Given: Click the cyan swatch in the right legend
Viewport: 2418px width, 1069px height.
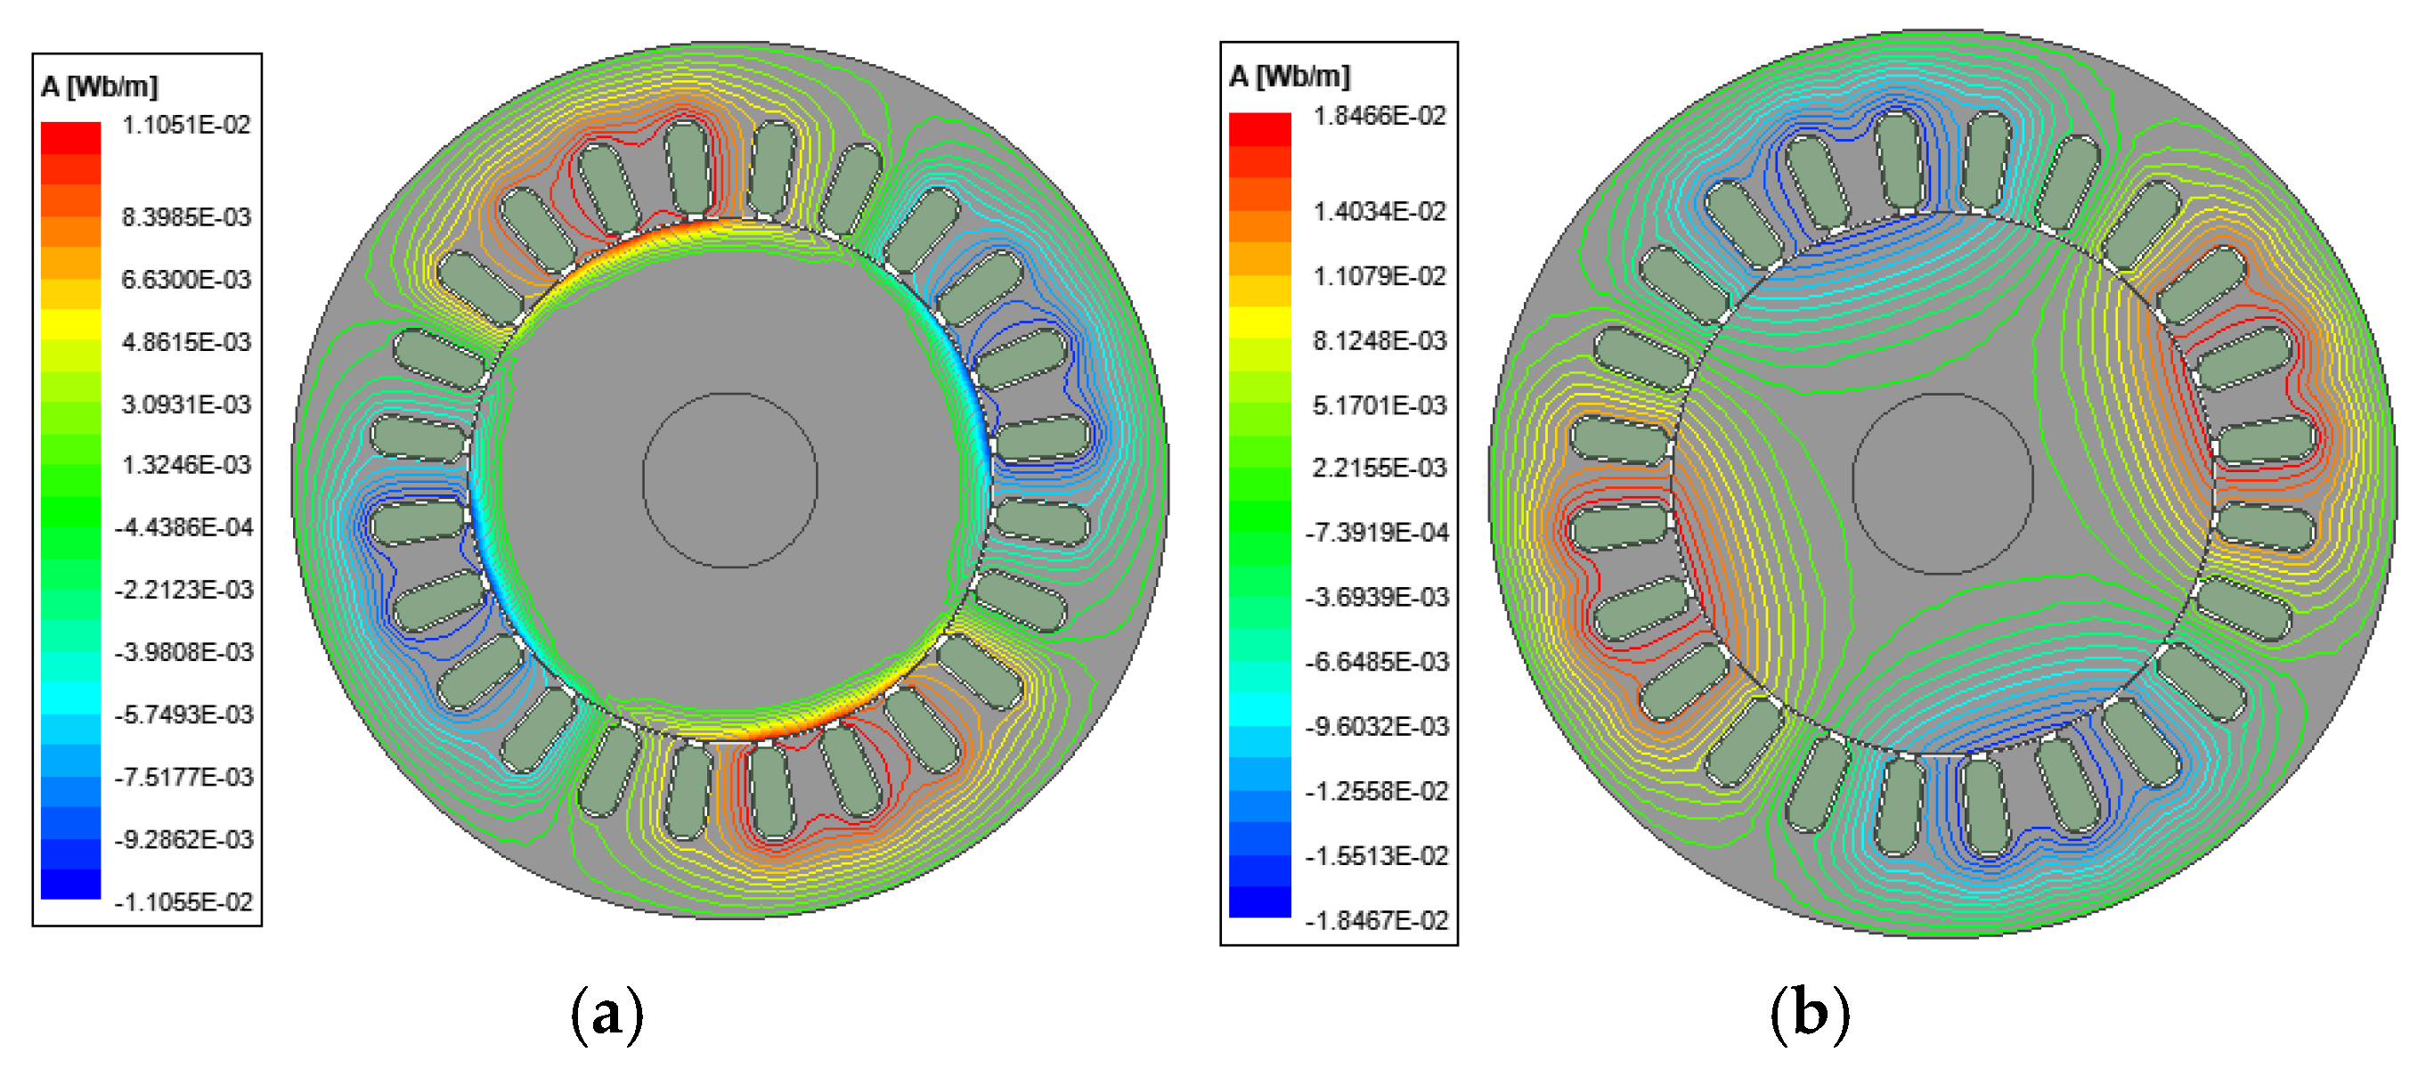Looking at the screenshot, I should [x=1259, y=708].
